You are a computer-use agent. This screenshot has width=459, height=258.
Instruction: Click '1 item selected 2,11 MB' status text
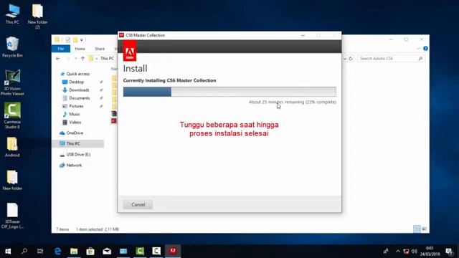98,229
